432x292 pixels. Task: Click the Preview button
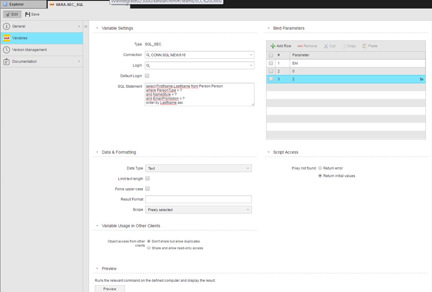coord(110,289)
